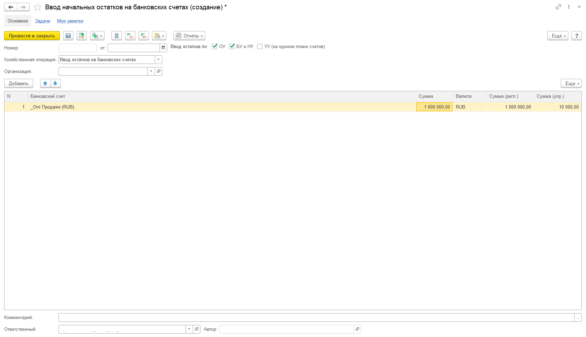The width and height of the screenshot is (586, 337).
Task: Expand the Ответственный dropdown
Action: (x=189, y=329)
